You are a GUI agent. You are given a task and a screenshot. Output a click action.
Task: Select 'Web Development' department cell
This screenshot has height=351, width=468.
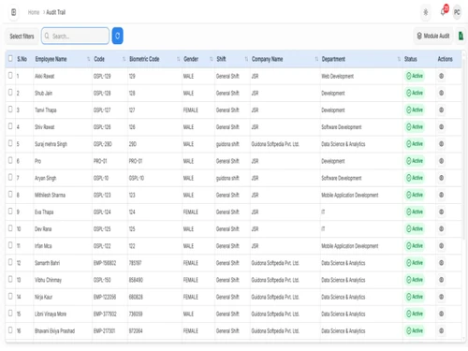click(x=338, y=76)
